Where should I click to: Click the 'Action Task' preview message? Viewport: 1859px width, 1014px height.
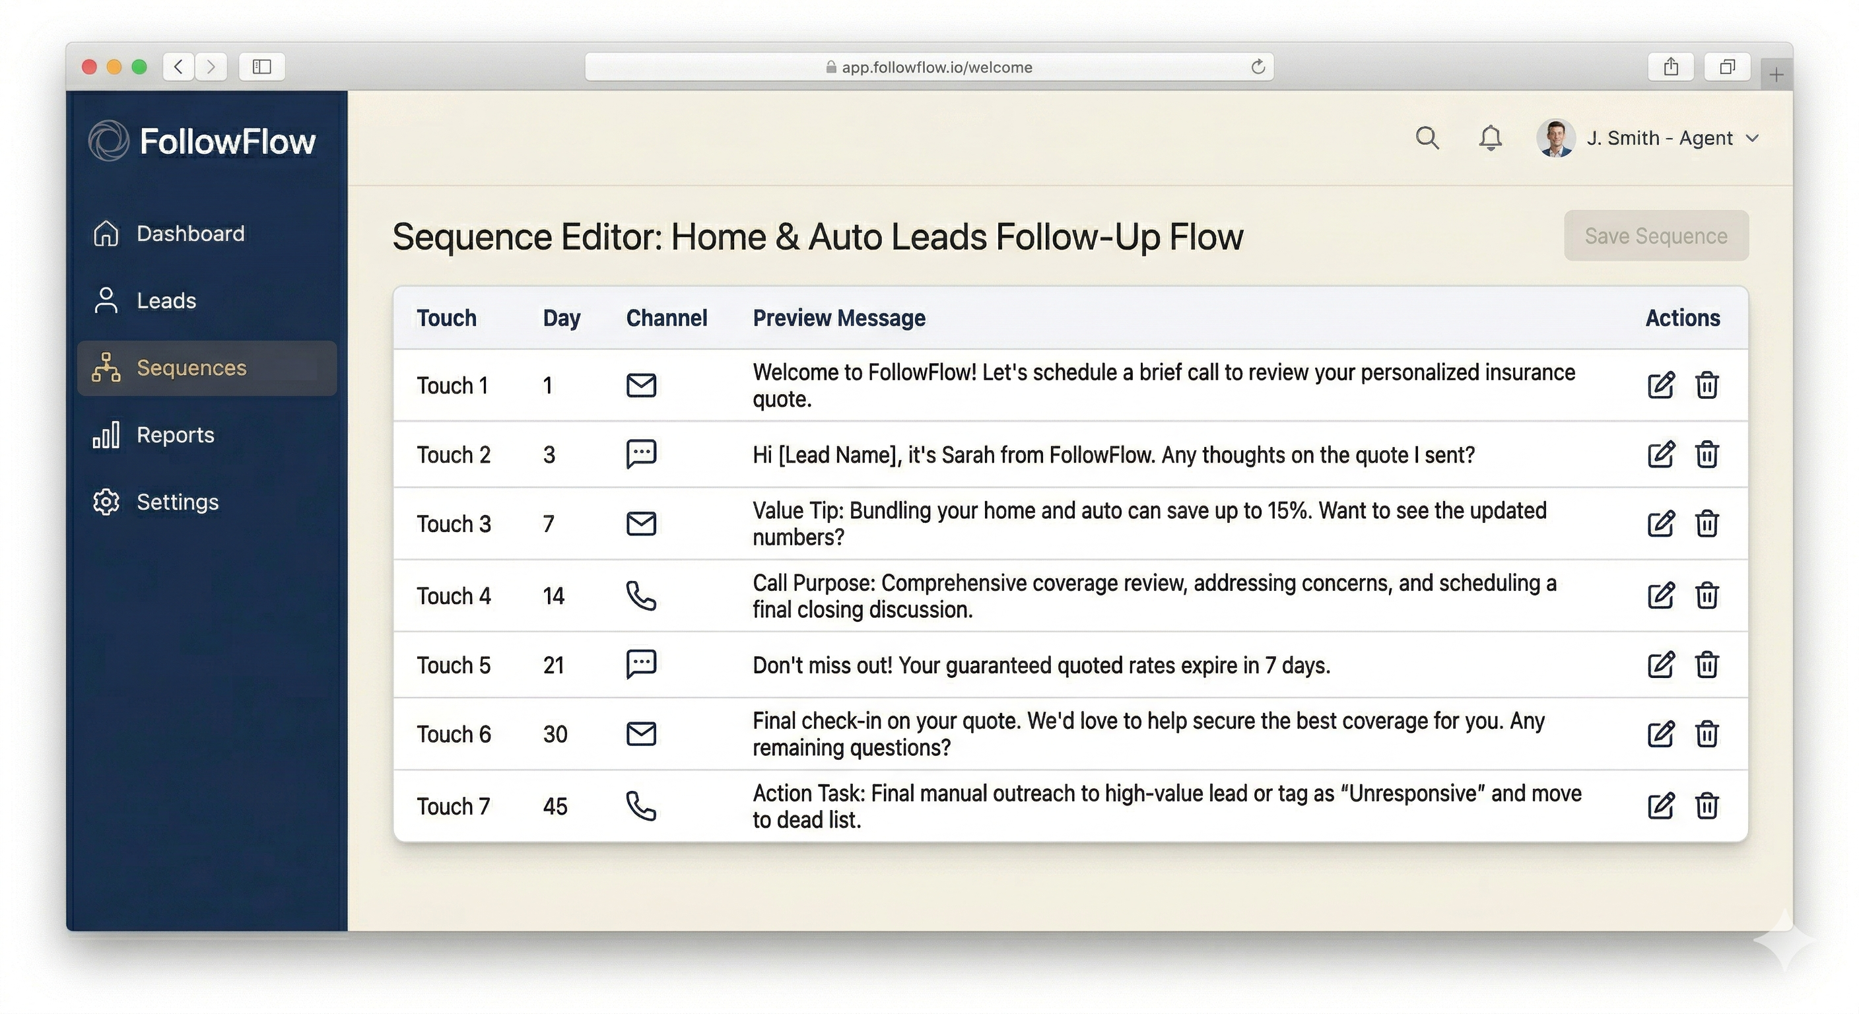[1167, 806]
